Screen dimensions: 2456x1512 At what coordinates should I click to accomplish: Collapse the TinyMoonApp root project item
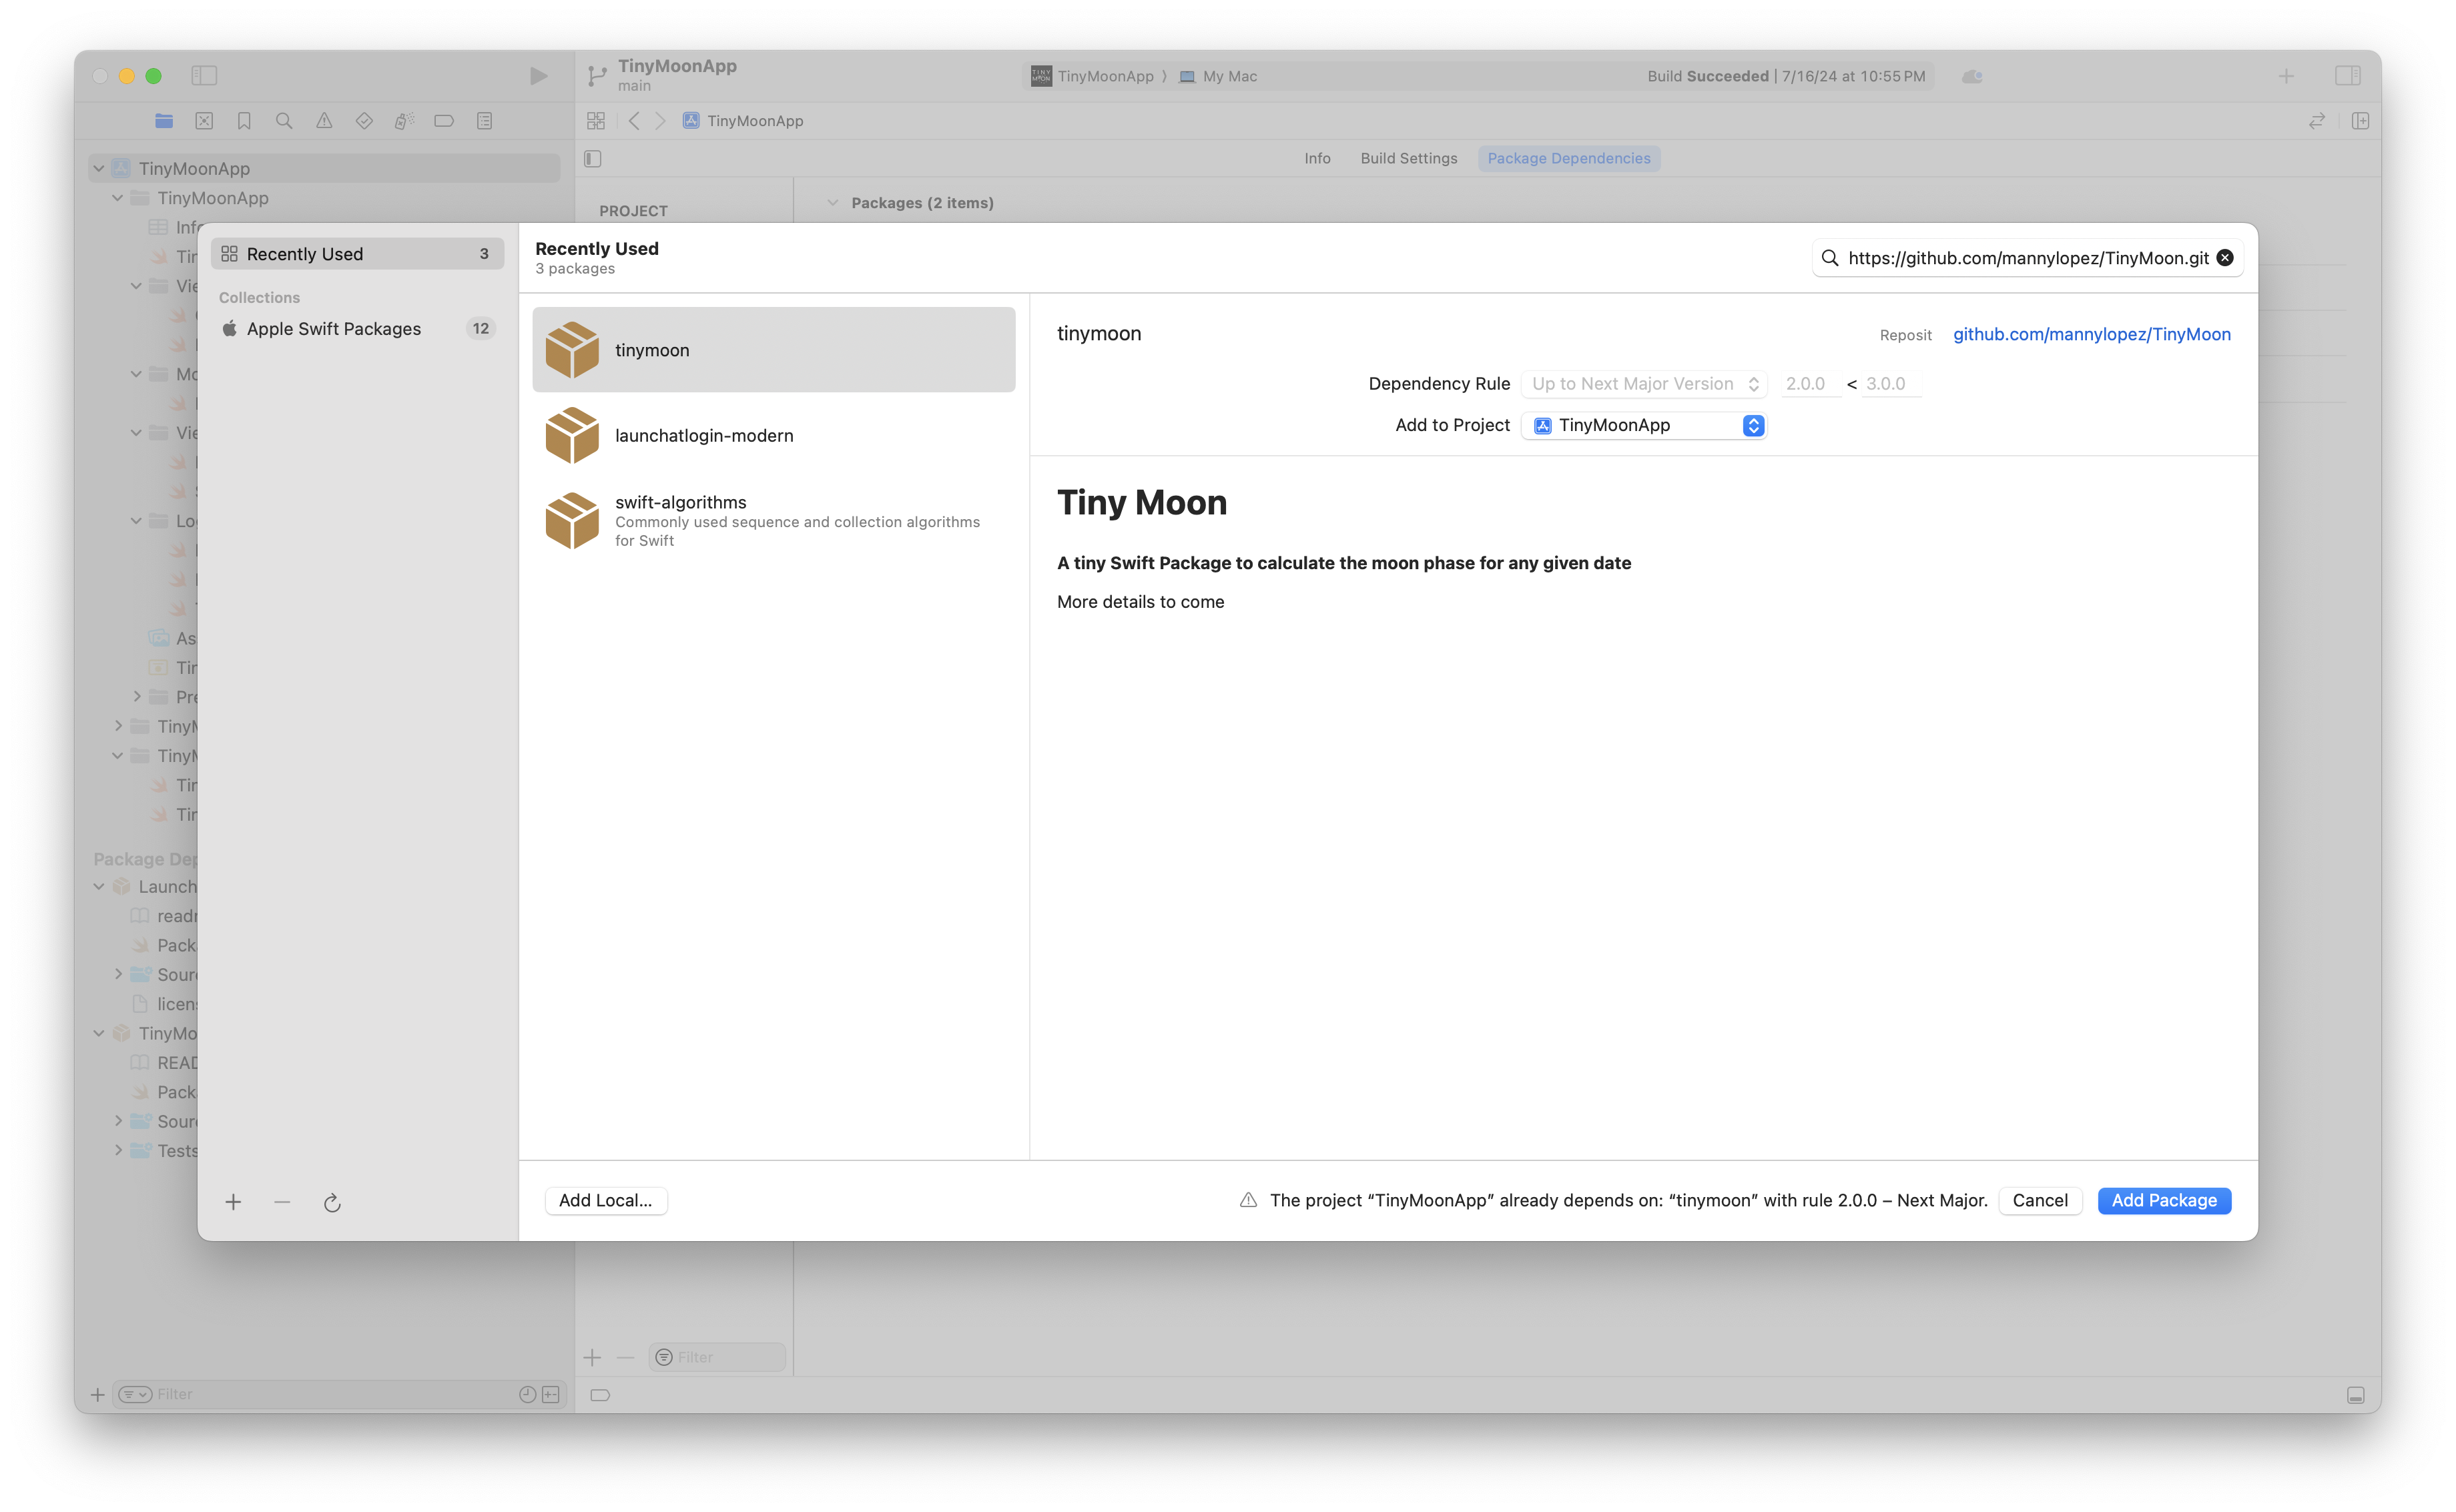pyautogui.click(x=98, y=168)
